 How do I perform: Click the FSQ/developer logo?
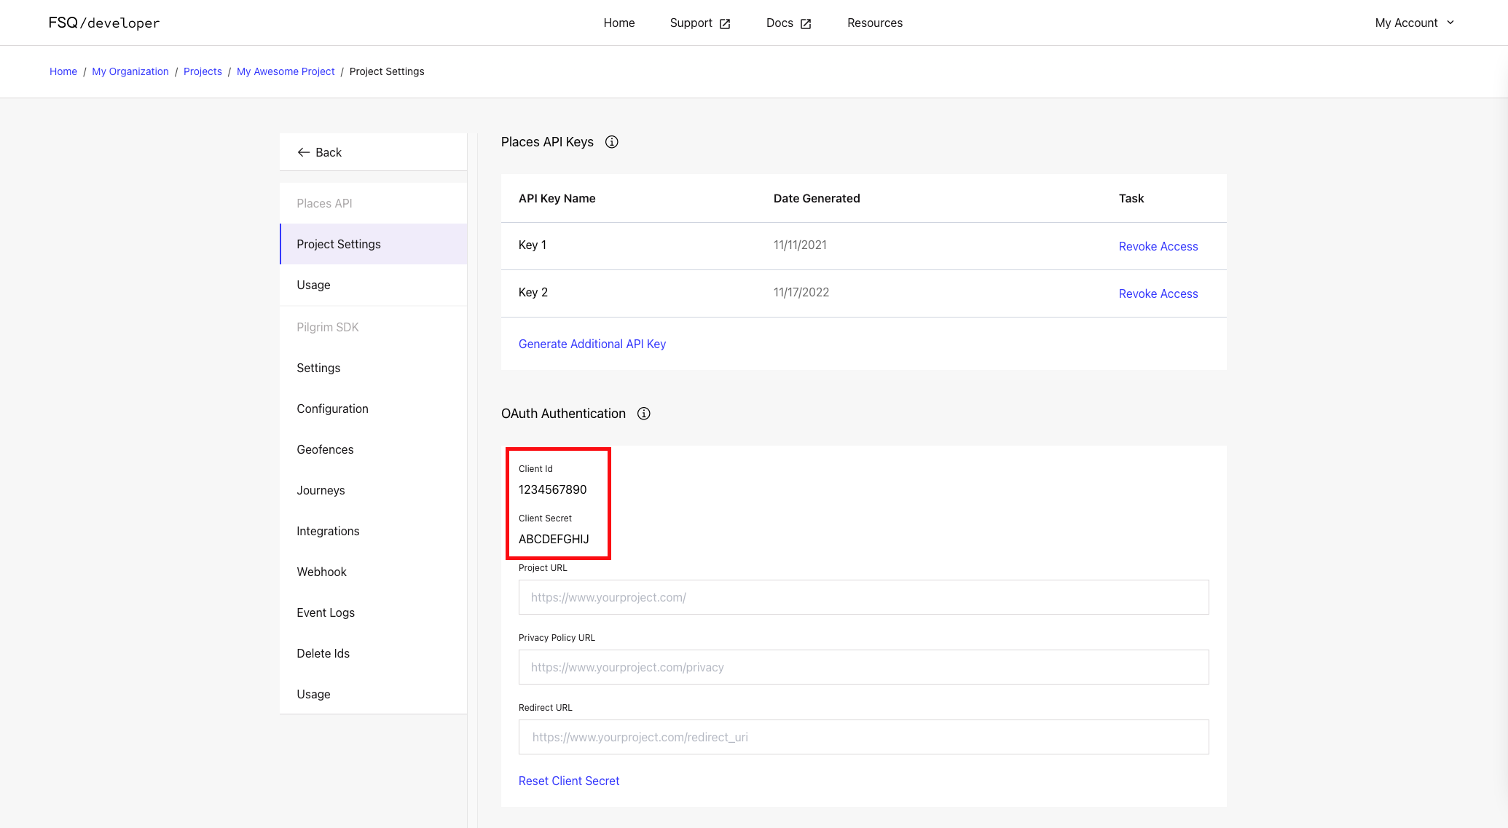pyautogui.click(x=104, y=23)
